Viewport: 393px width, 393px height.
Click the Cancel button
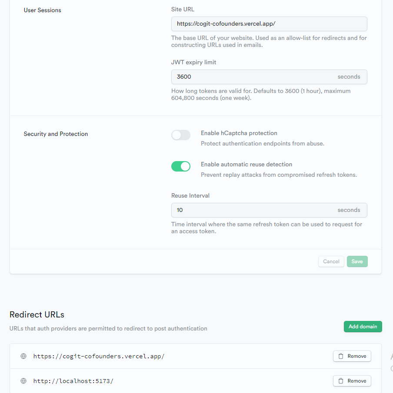click(x=331, y=261)
